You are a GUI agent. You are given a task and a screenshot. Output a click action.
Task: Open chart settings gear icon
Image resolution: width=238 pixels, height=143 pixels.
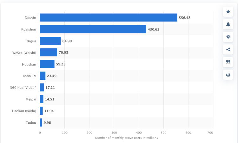click(x=228, y=37)
